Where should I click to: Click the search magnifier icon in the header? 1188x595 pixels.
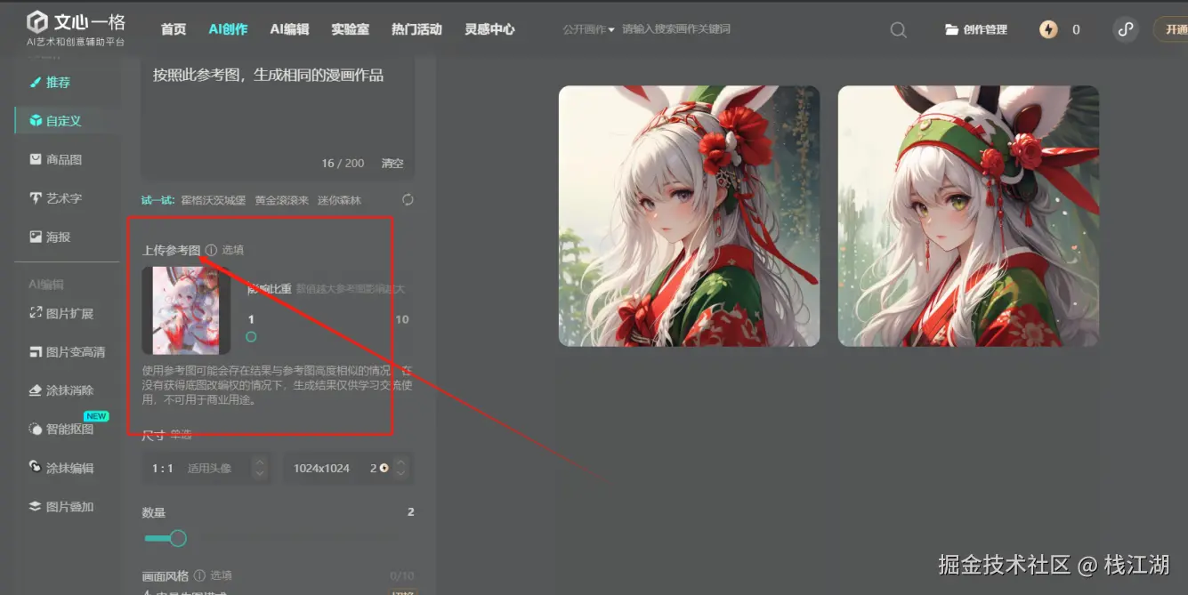click(x=899, y=29)
